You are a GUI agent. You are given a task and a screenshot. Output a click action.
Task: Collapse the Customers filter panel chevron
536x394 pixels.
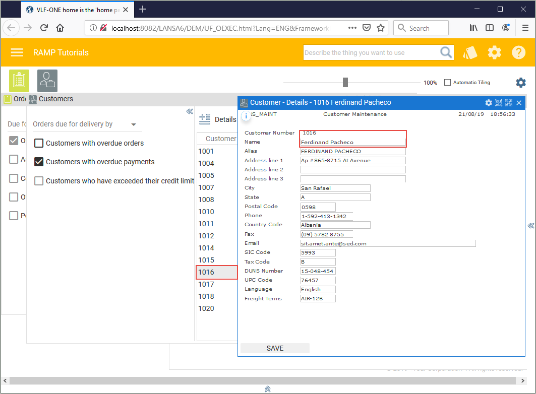pyautogui.click(x=190, y=111)
